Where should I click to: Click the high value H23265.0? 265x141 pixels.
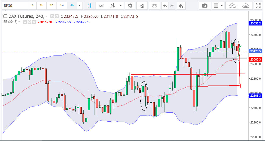[x=90, y=16]
